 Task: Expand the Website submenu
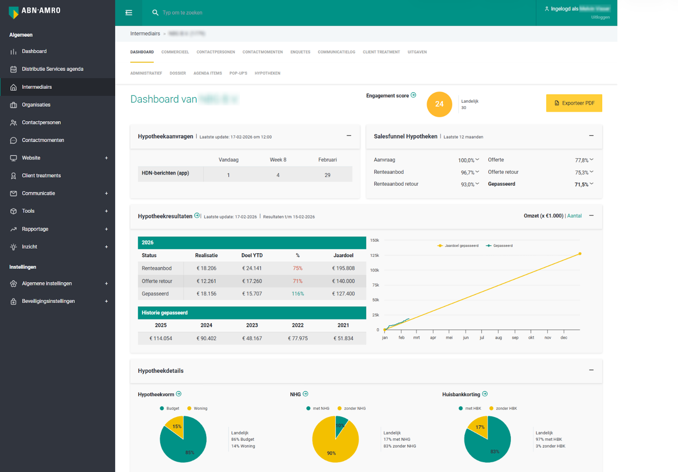(x=106, y=158)
